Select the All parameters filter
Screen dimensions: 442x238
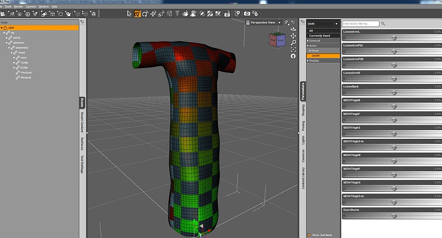(323, 31)
